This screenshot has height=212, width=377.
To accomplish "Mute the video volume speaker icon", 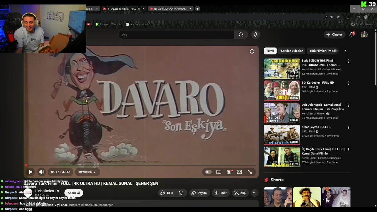I will (42, 172).
